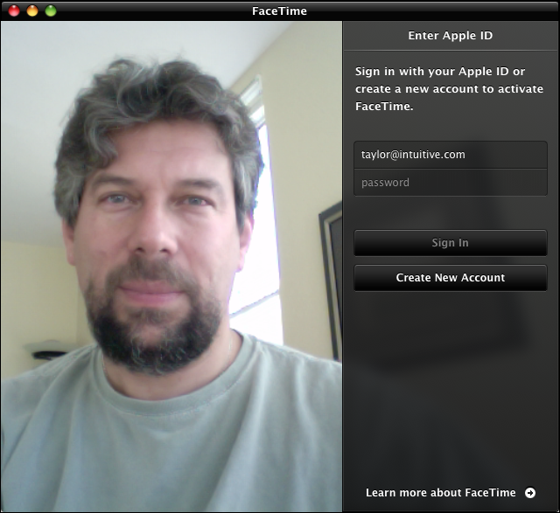Image resolution: width=560 pixels, height=513 pixels.
Task: Click the Enter Apple ID heading
Action: click(x=451, y=36)
